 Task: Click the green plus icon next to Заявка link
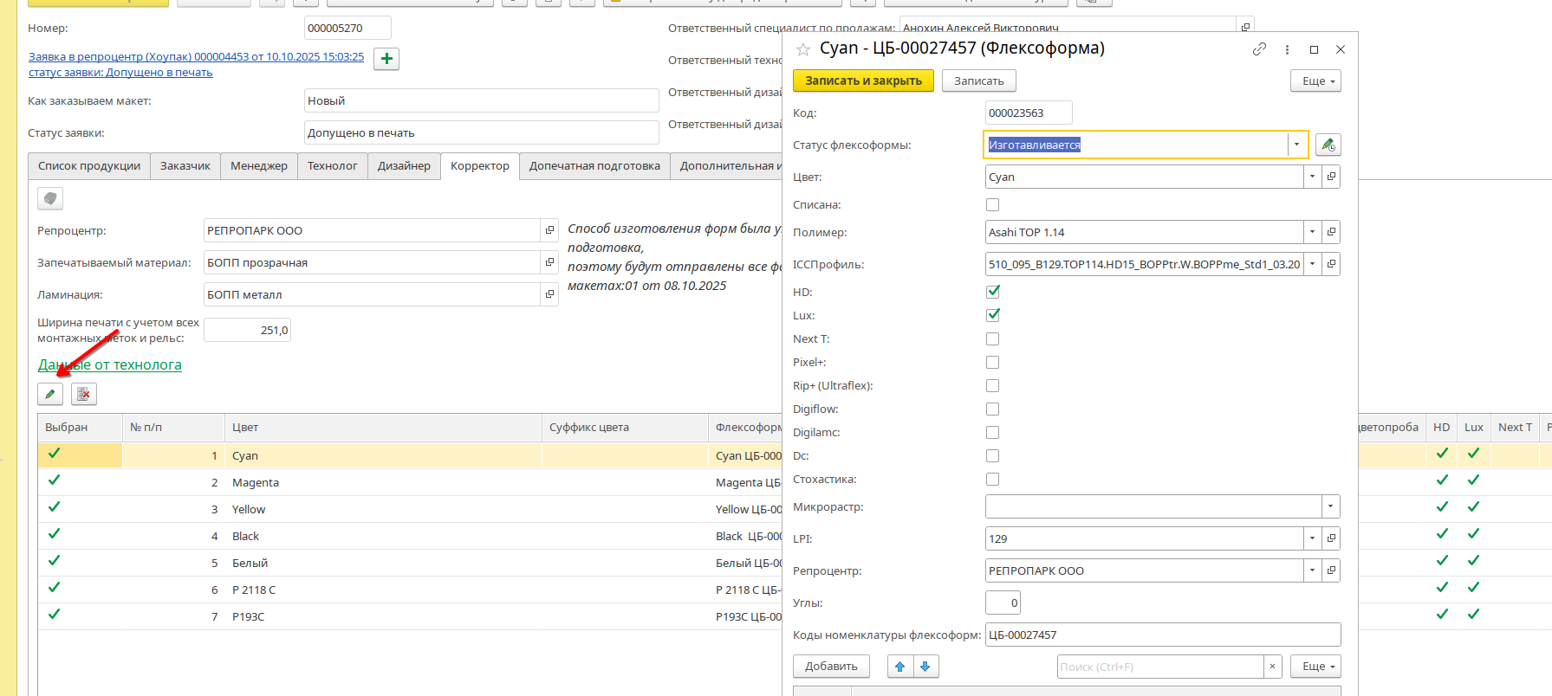386,59
